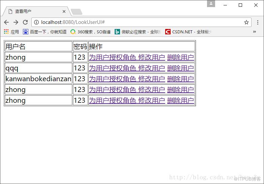Open the Chrome three-dot menu

point(258,22)
